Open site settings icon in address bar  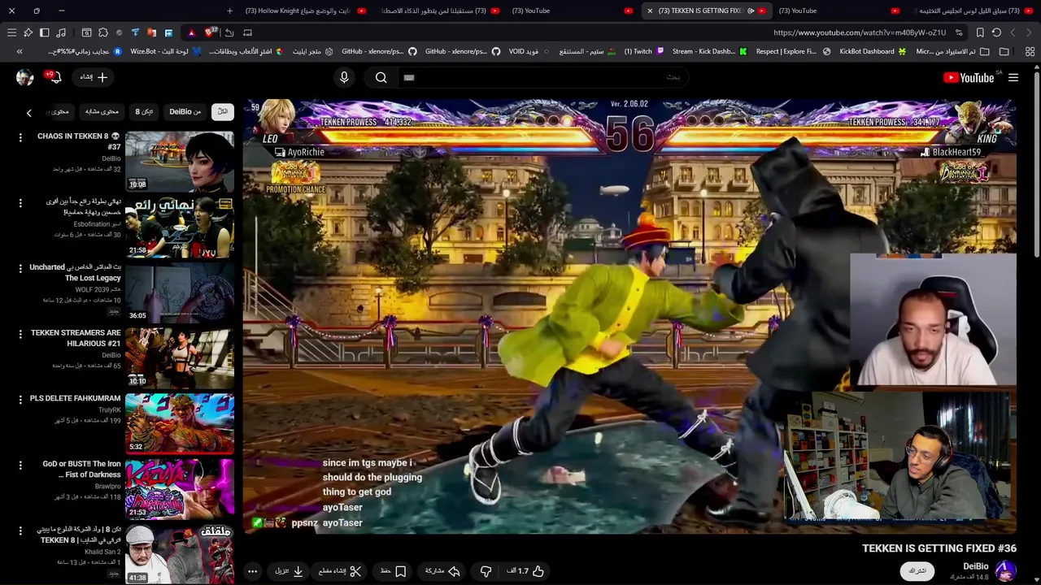pyautogui.click(x=960, y=32)
